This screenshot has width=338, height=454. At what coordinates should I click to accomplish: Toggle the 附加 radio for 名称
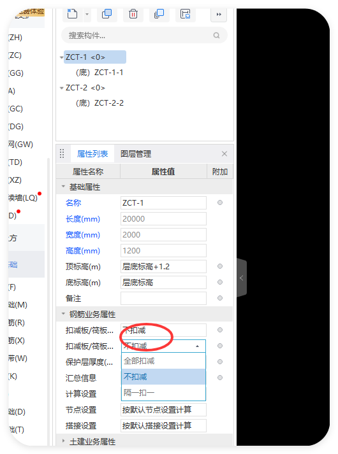pyautogui.click(x=220, y=202)
